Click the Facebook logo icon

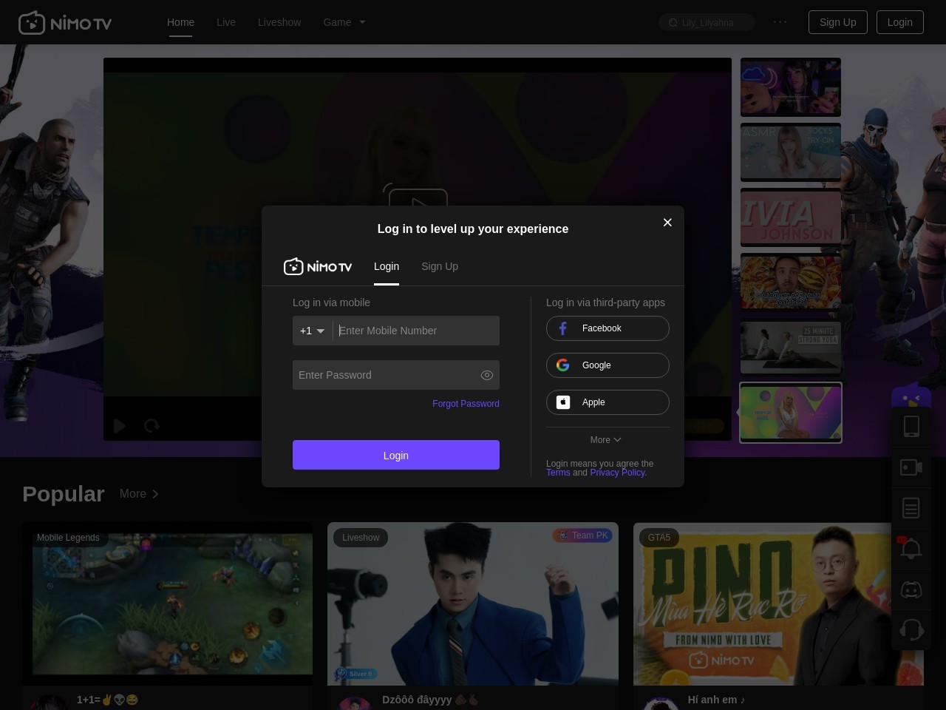click(563, 328)
